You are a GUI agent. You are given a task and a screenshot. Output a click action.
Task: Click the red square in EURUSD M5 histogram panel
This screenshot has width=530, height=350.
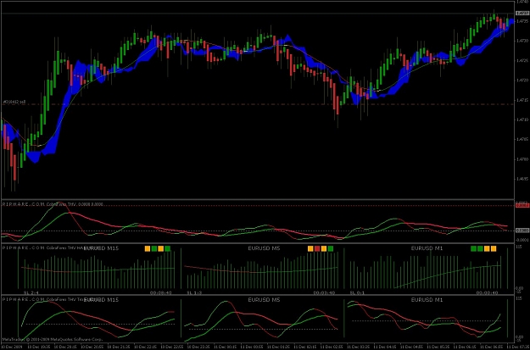tap(317, 248)
